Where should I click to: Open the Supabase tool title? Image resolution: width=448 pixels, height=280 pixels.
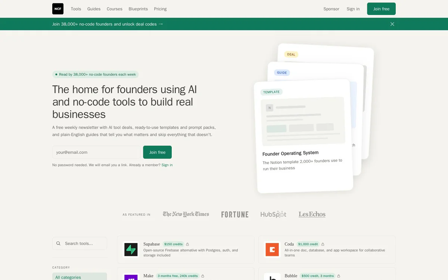click(x=152, y=244)
